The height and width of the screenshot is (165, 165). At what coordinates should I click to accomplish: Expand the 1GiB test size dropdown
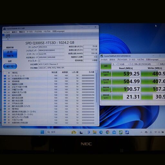click(x=124, y=64)
